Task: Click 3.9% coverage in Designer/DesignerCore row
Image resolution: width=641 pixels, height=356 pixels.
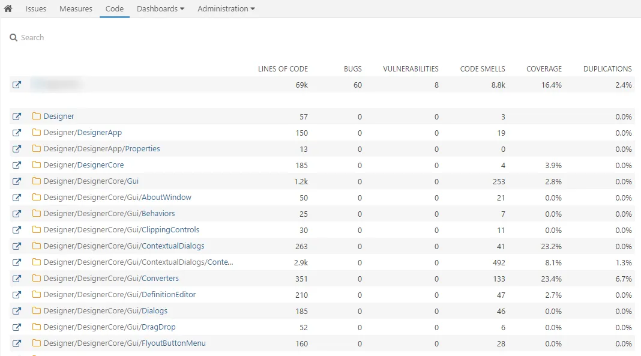Action: tap(553, 166)
